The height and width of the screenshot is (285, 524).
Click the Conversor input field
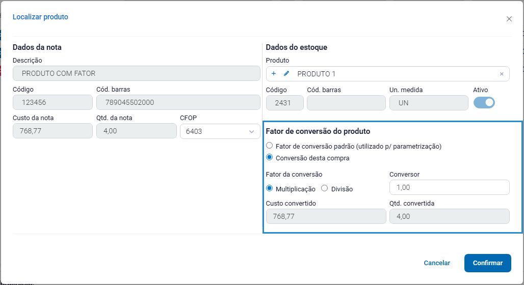[449, 187]
